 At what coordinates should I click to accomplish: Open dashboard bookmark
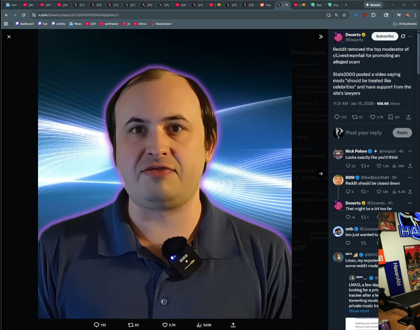pos(25,24)
